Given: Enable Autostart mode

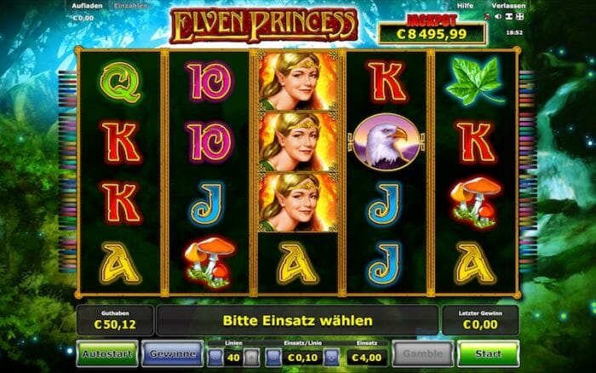Looking at the screenshot, I should tap(107, 353).
